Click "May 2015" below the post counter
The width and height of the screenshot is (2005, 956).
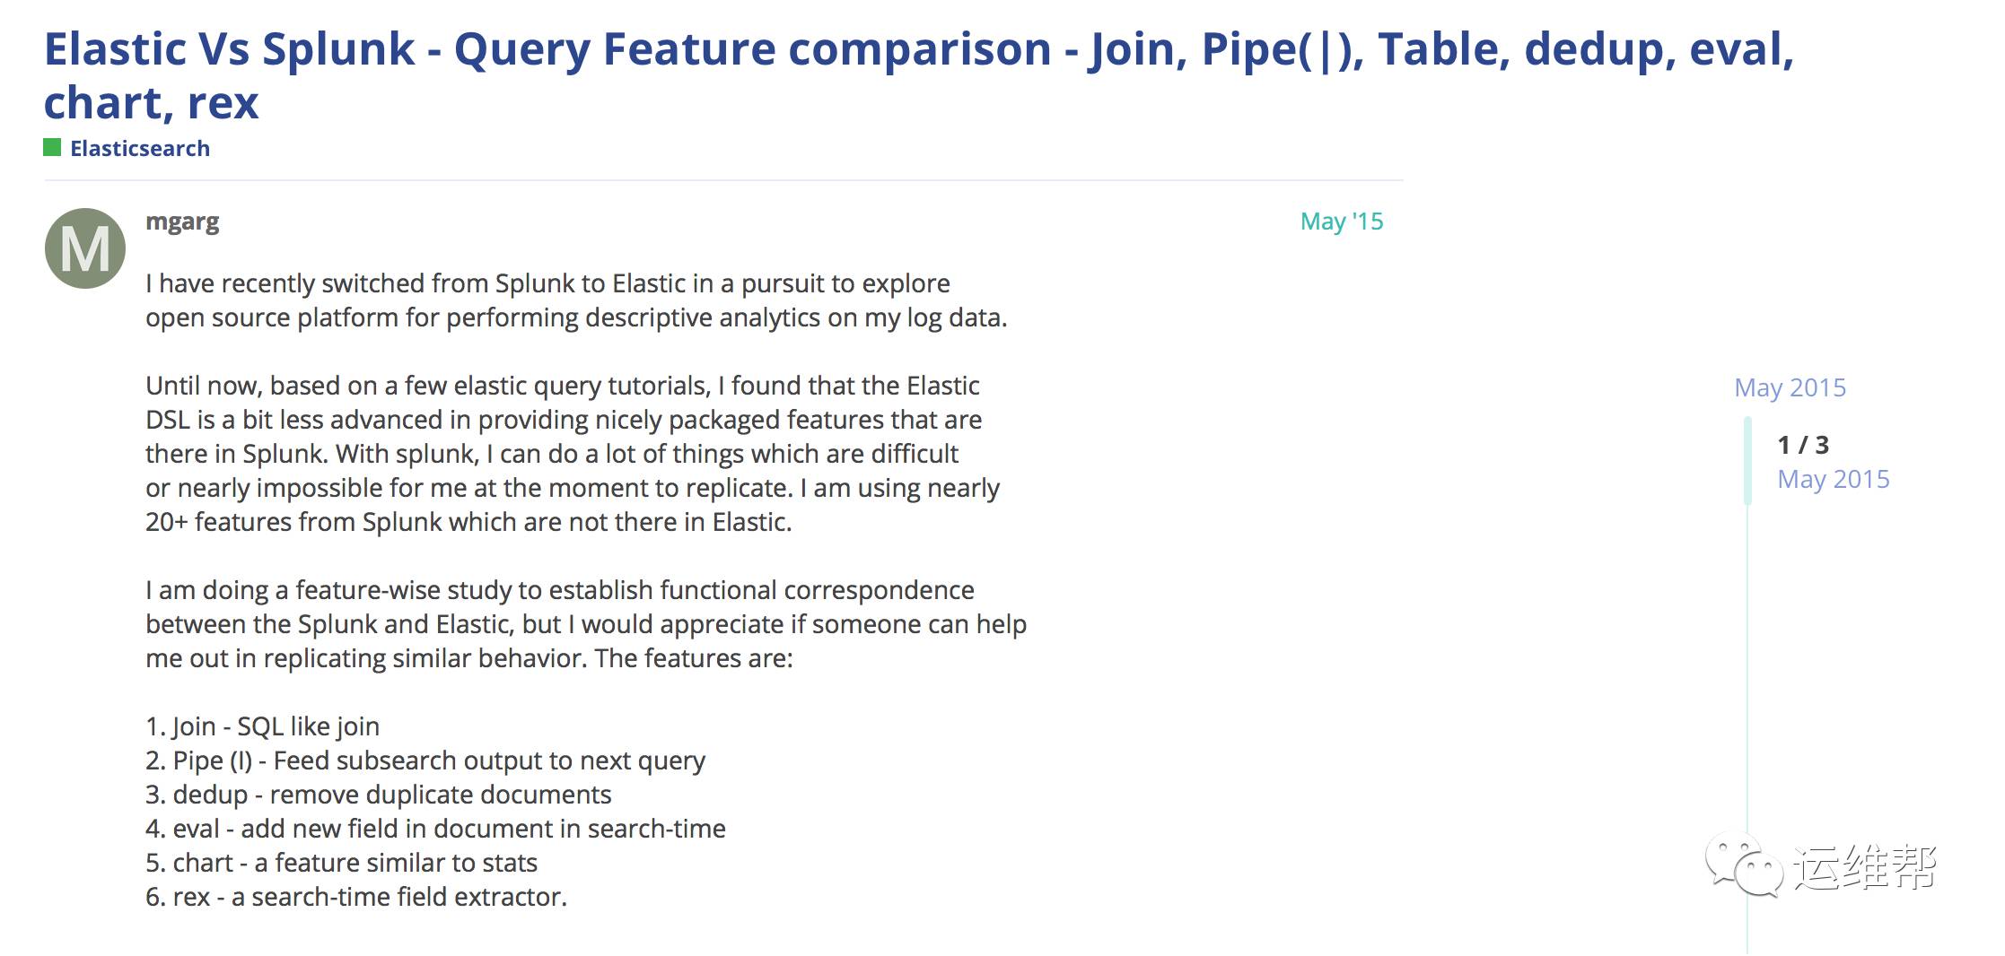pos(1833,480)
